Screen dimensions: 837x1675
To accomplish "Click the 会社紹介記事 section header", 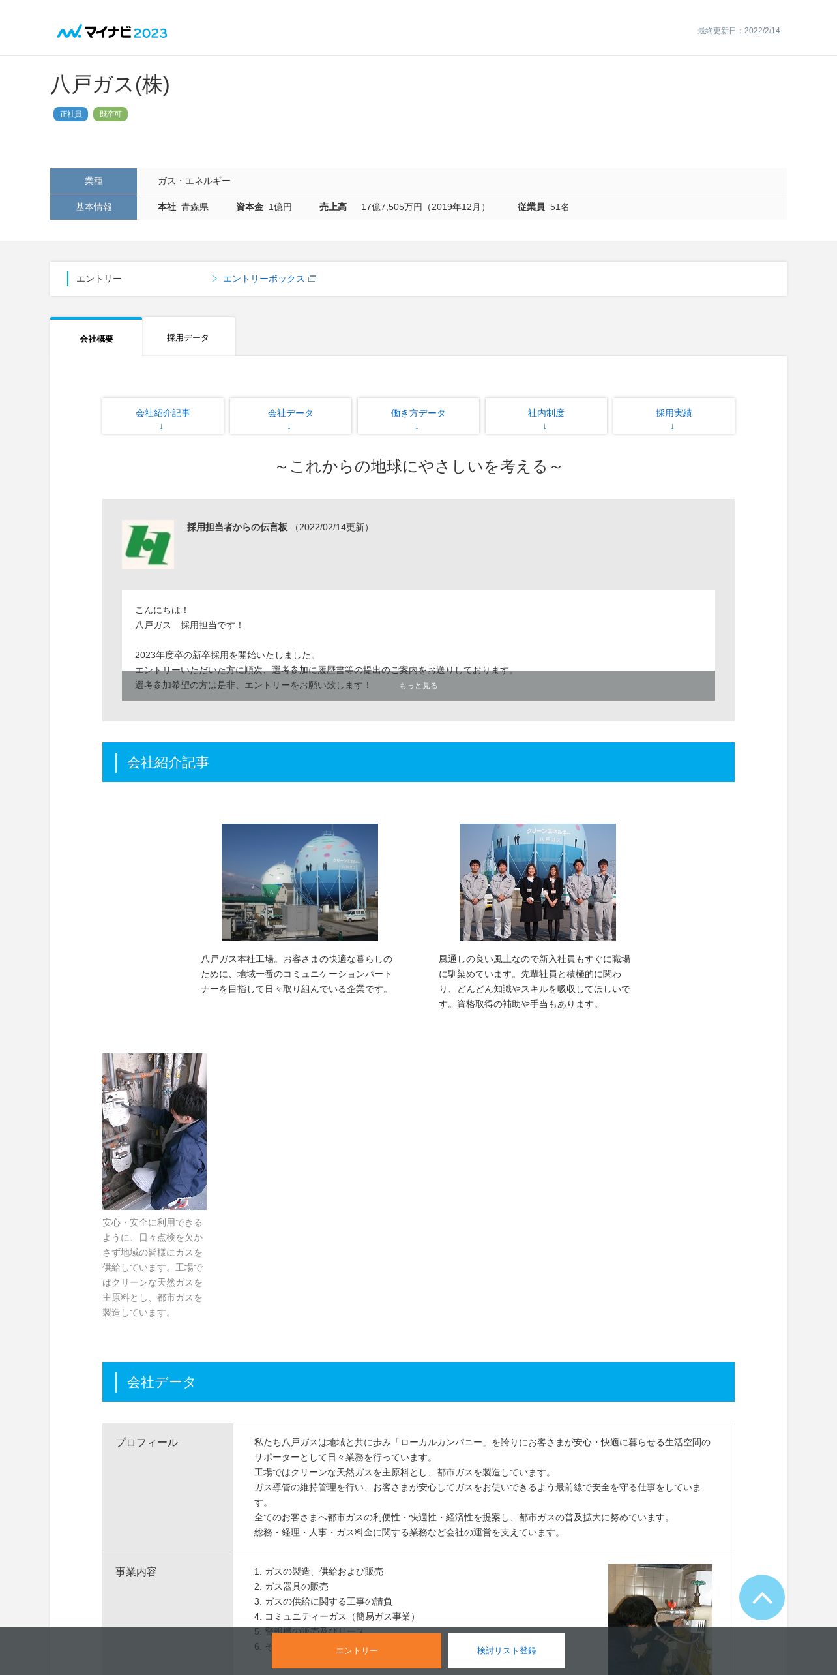I will coord(419,762).
